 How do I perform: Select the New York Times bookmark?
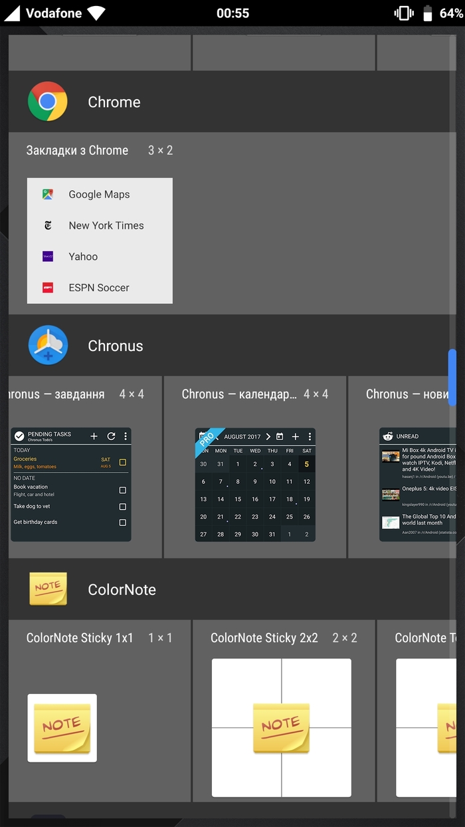(106, 225)
